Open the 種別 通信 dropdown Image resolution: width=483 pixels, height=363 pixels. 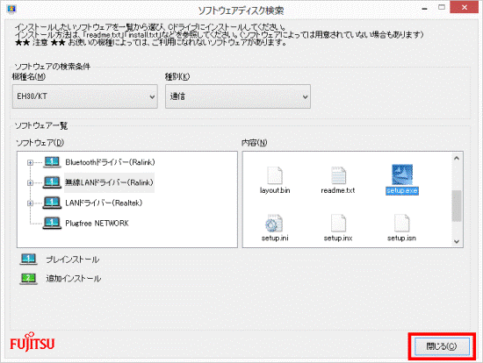pyautogui.click(x=238, y=96)
